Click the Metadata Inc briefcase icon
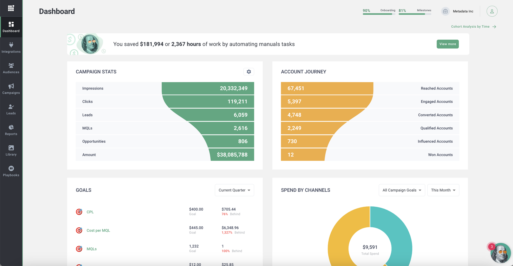The width and height of the screenshot is (513, 266). 445,11
